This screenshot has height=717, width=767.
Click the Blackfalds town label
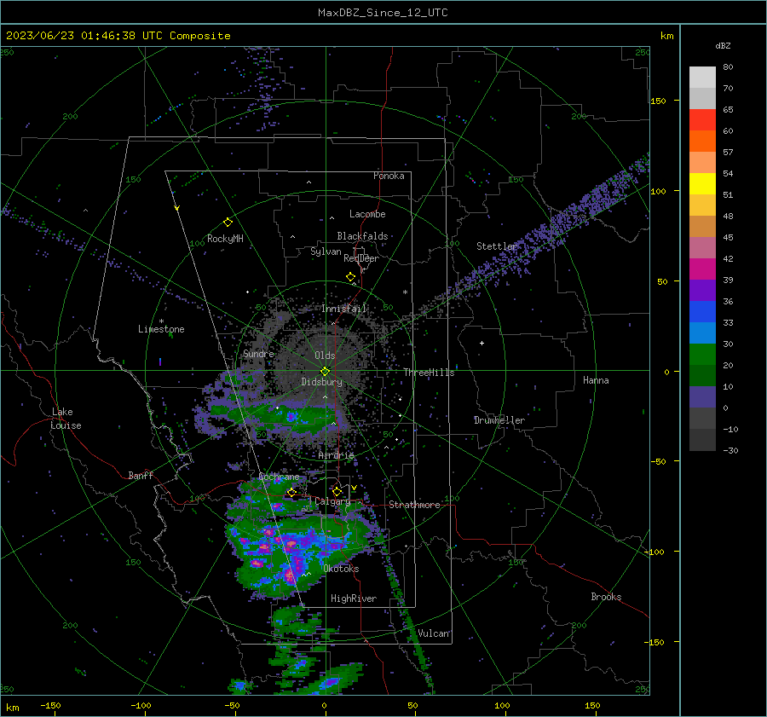pyautogui.click(x=362, y=236)
